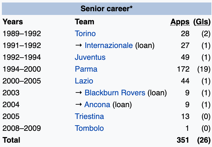Open the Torino team link
212x147 pixels.
(85, 34)
